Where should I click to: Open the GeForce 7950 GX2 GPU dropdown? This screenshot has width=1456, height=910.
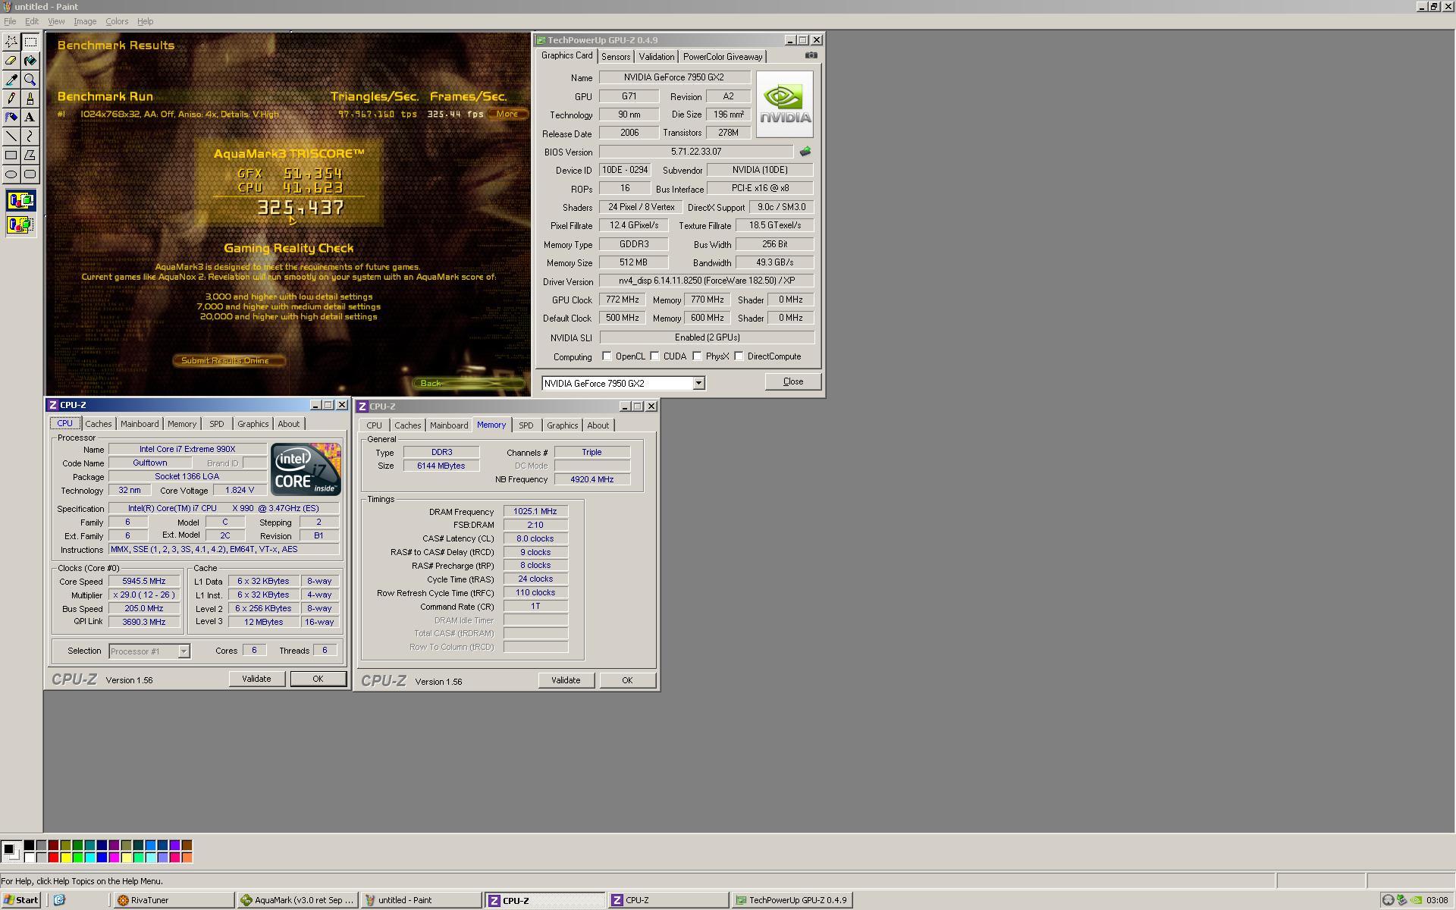[x=698, y=384]
